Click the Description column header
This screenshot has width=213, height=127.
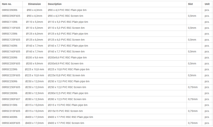coord(55,4)
